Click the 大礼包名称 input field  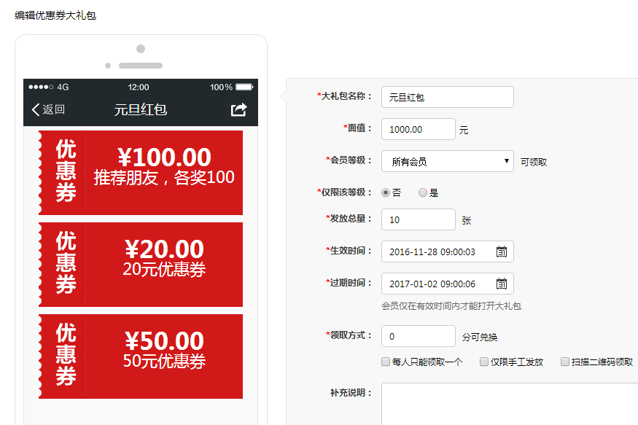447,97
